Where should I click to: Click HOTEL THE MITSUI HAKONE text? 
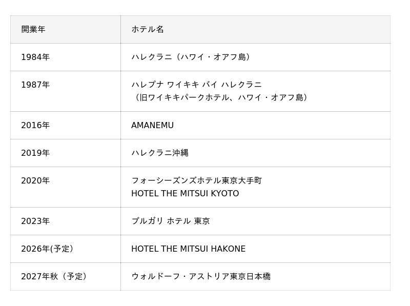point(188,249)
